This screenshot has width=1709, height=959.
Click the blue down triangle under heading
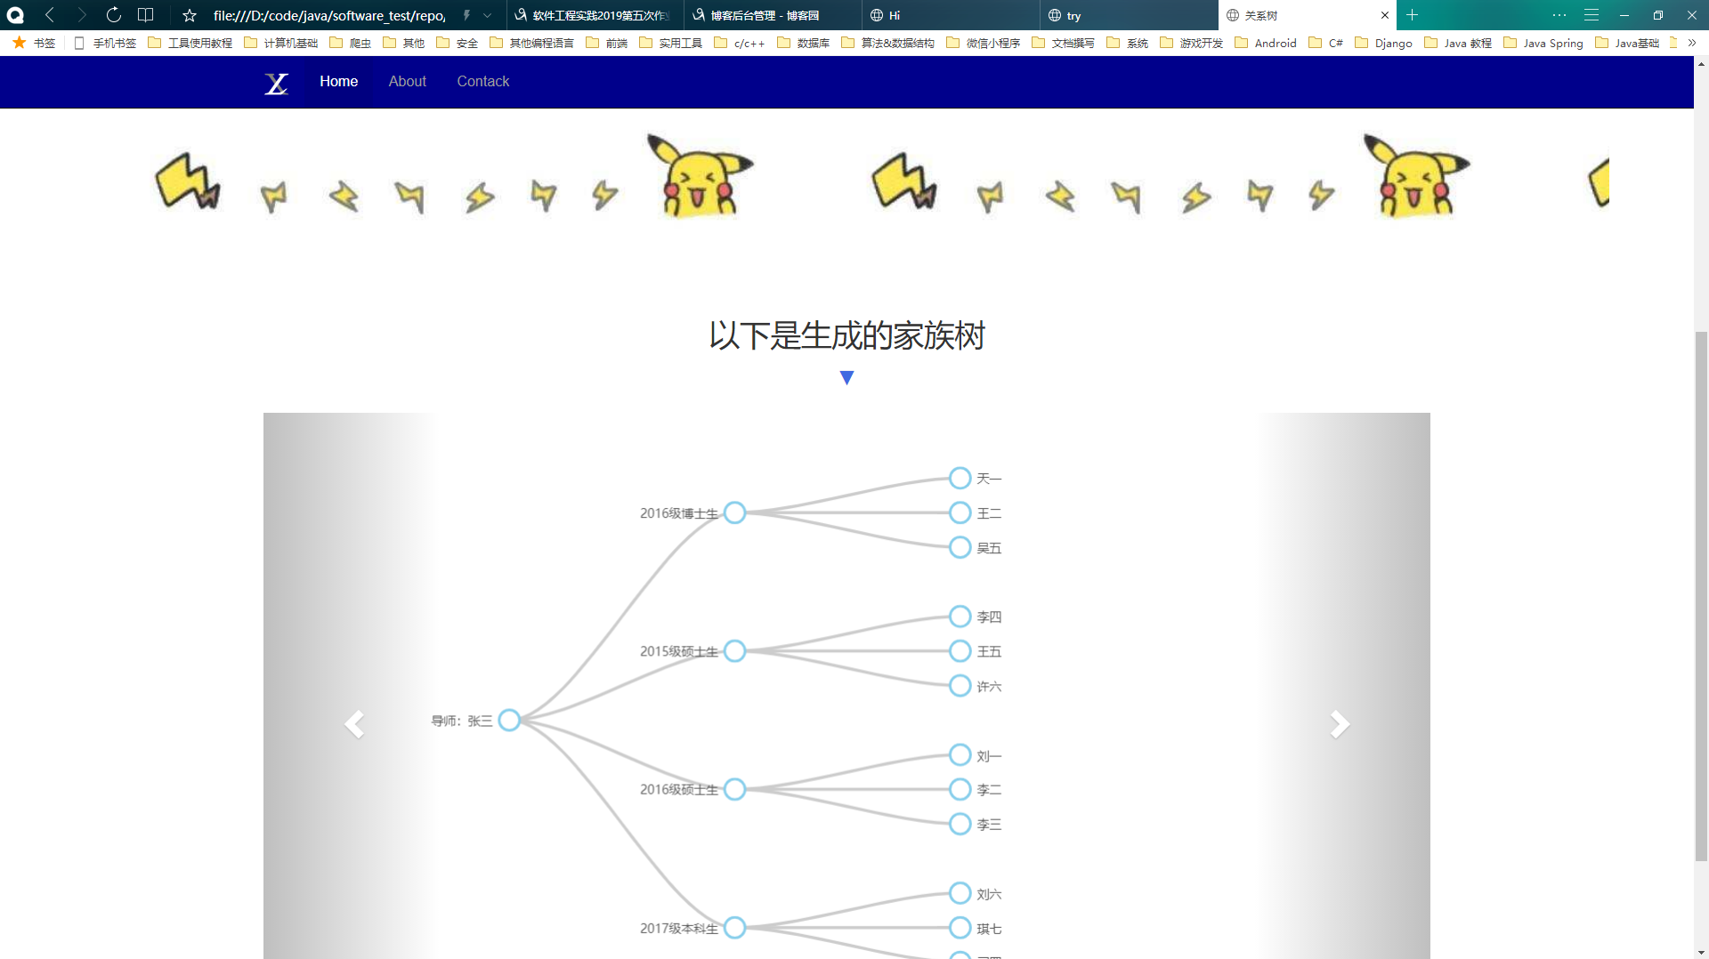click(846, 378)
